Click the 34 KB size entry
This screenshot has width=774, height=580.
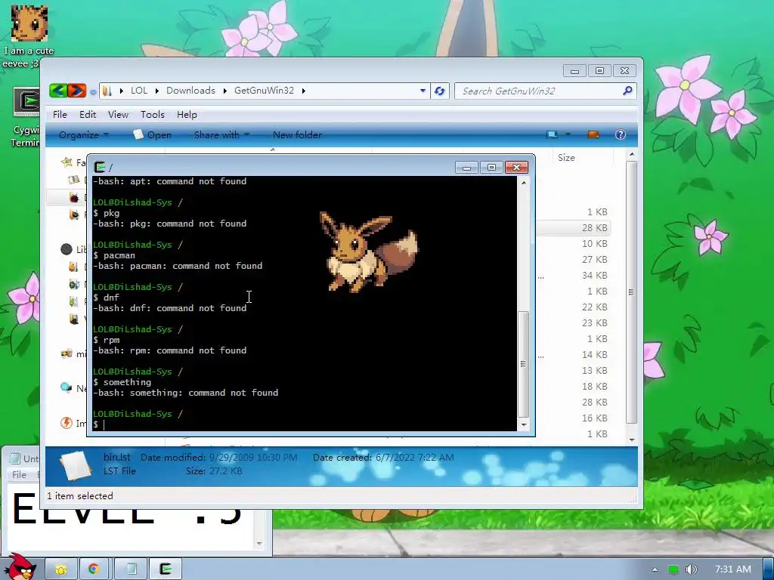(x=594, y=275)
